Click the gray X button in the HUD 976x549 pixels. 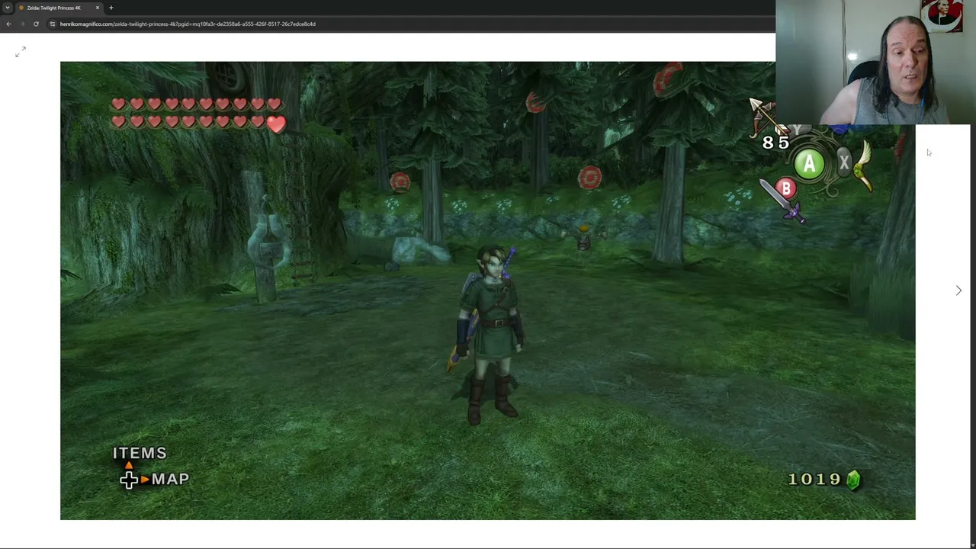[x=844, y=162]
